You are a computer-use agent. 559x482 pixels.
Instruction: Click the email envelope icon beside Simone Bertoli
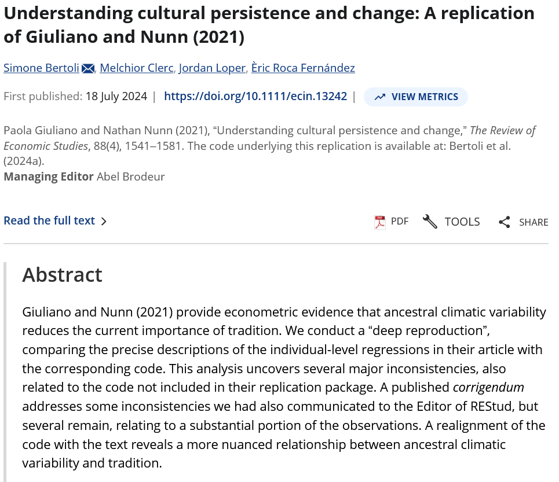[88, 69]
